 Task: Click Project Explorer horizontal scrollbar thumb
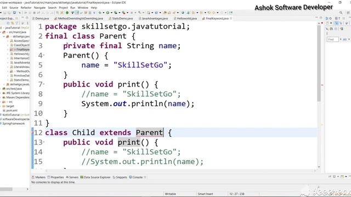point(6,189)
